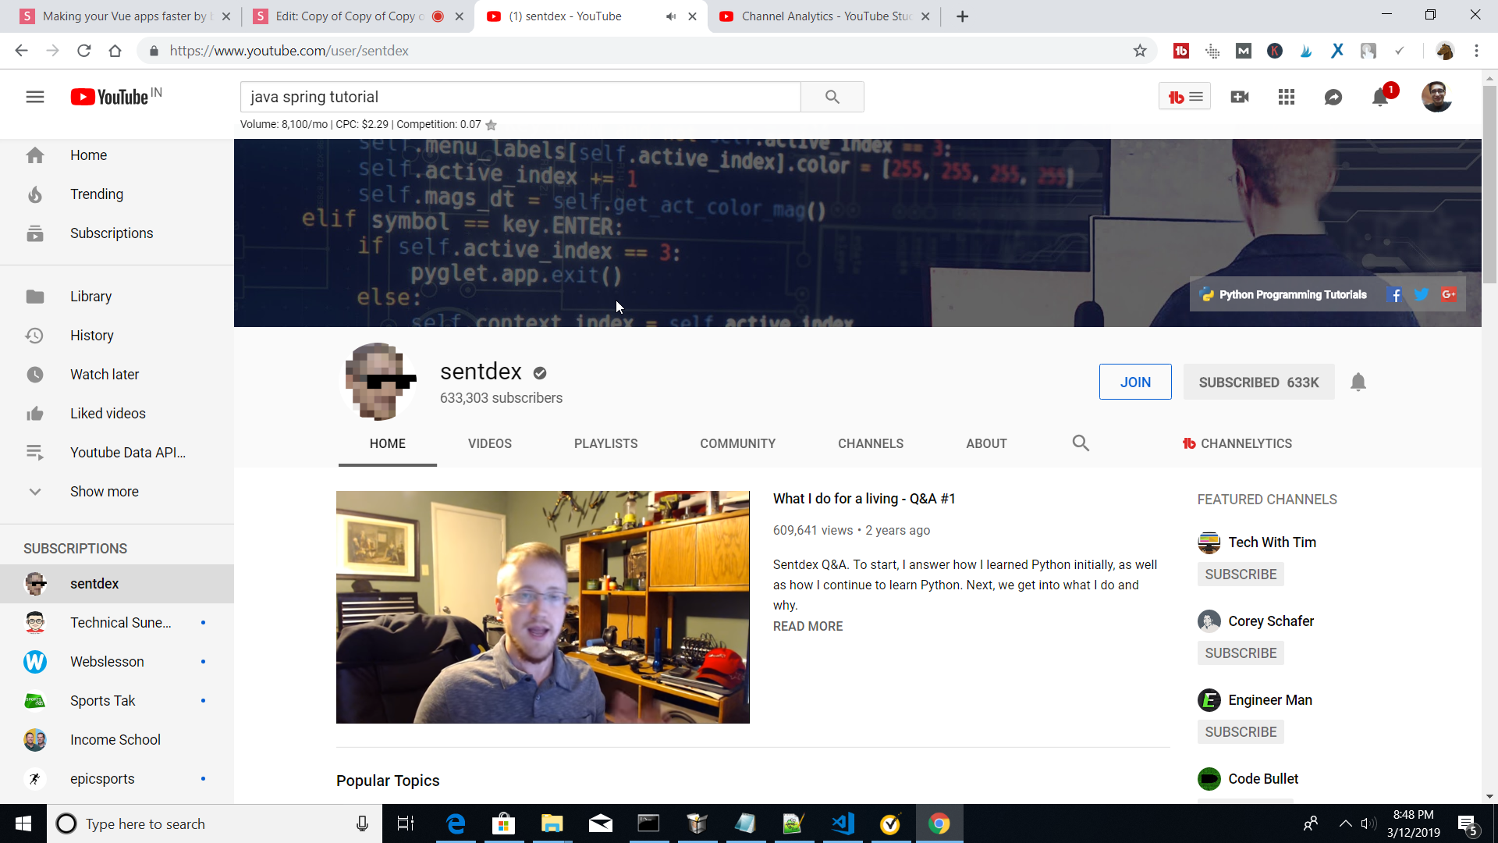Screen dimensions: 1498x843
Task: Play the Q&A #1 video thumbnail
Action: (x=542, y=606)
